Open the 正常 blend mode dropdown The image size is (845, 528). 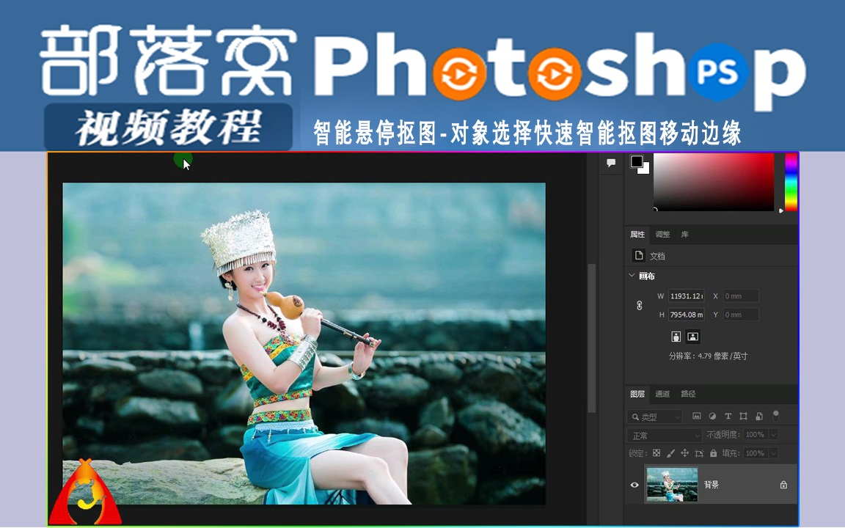coord(665,435)
